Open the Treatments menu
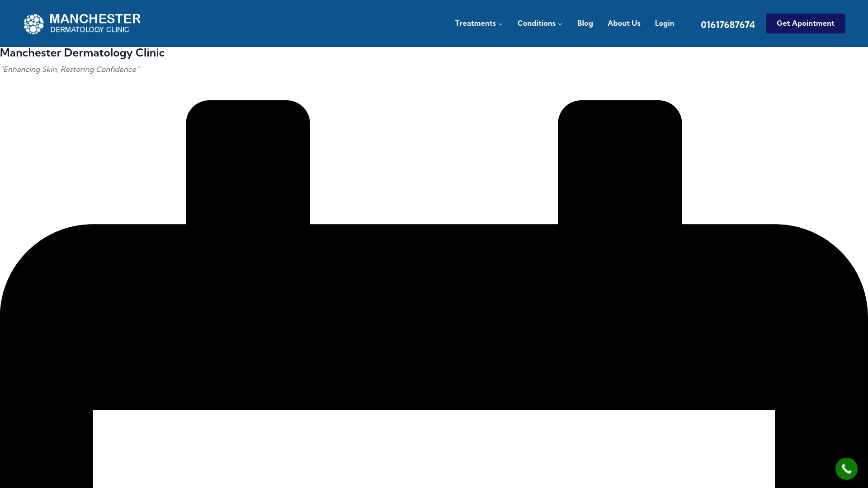Viewport: 868px width, 488px height. point(475,23)
